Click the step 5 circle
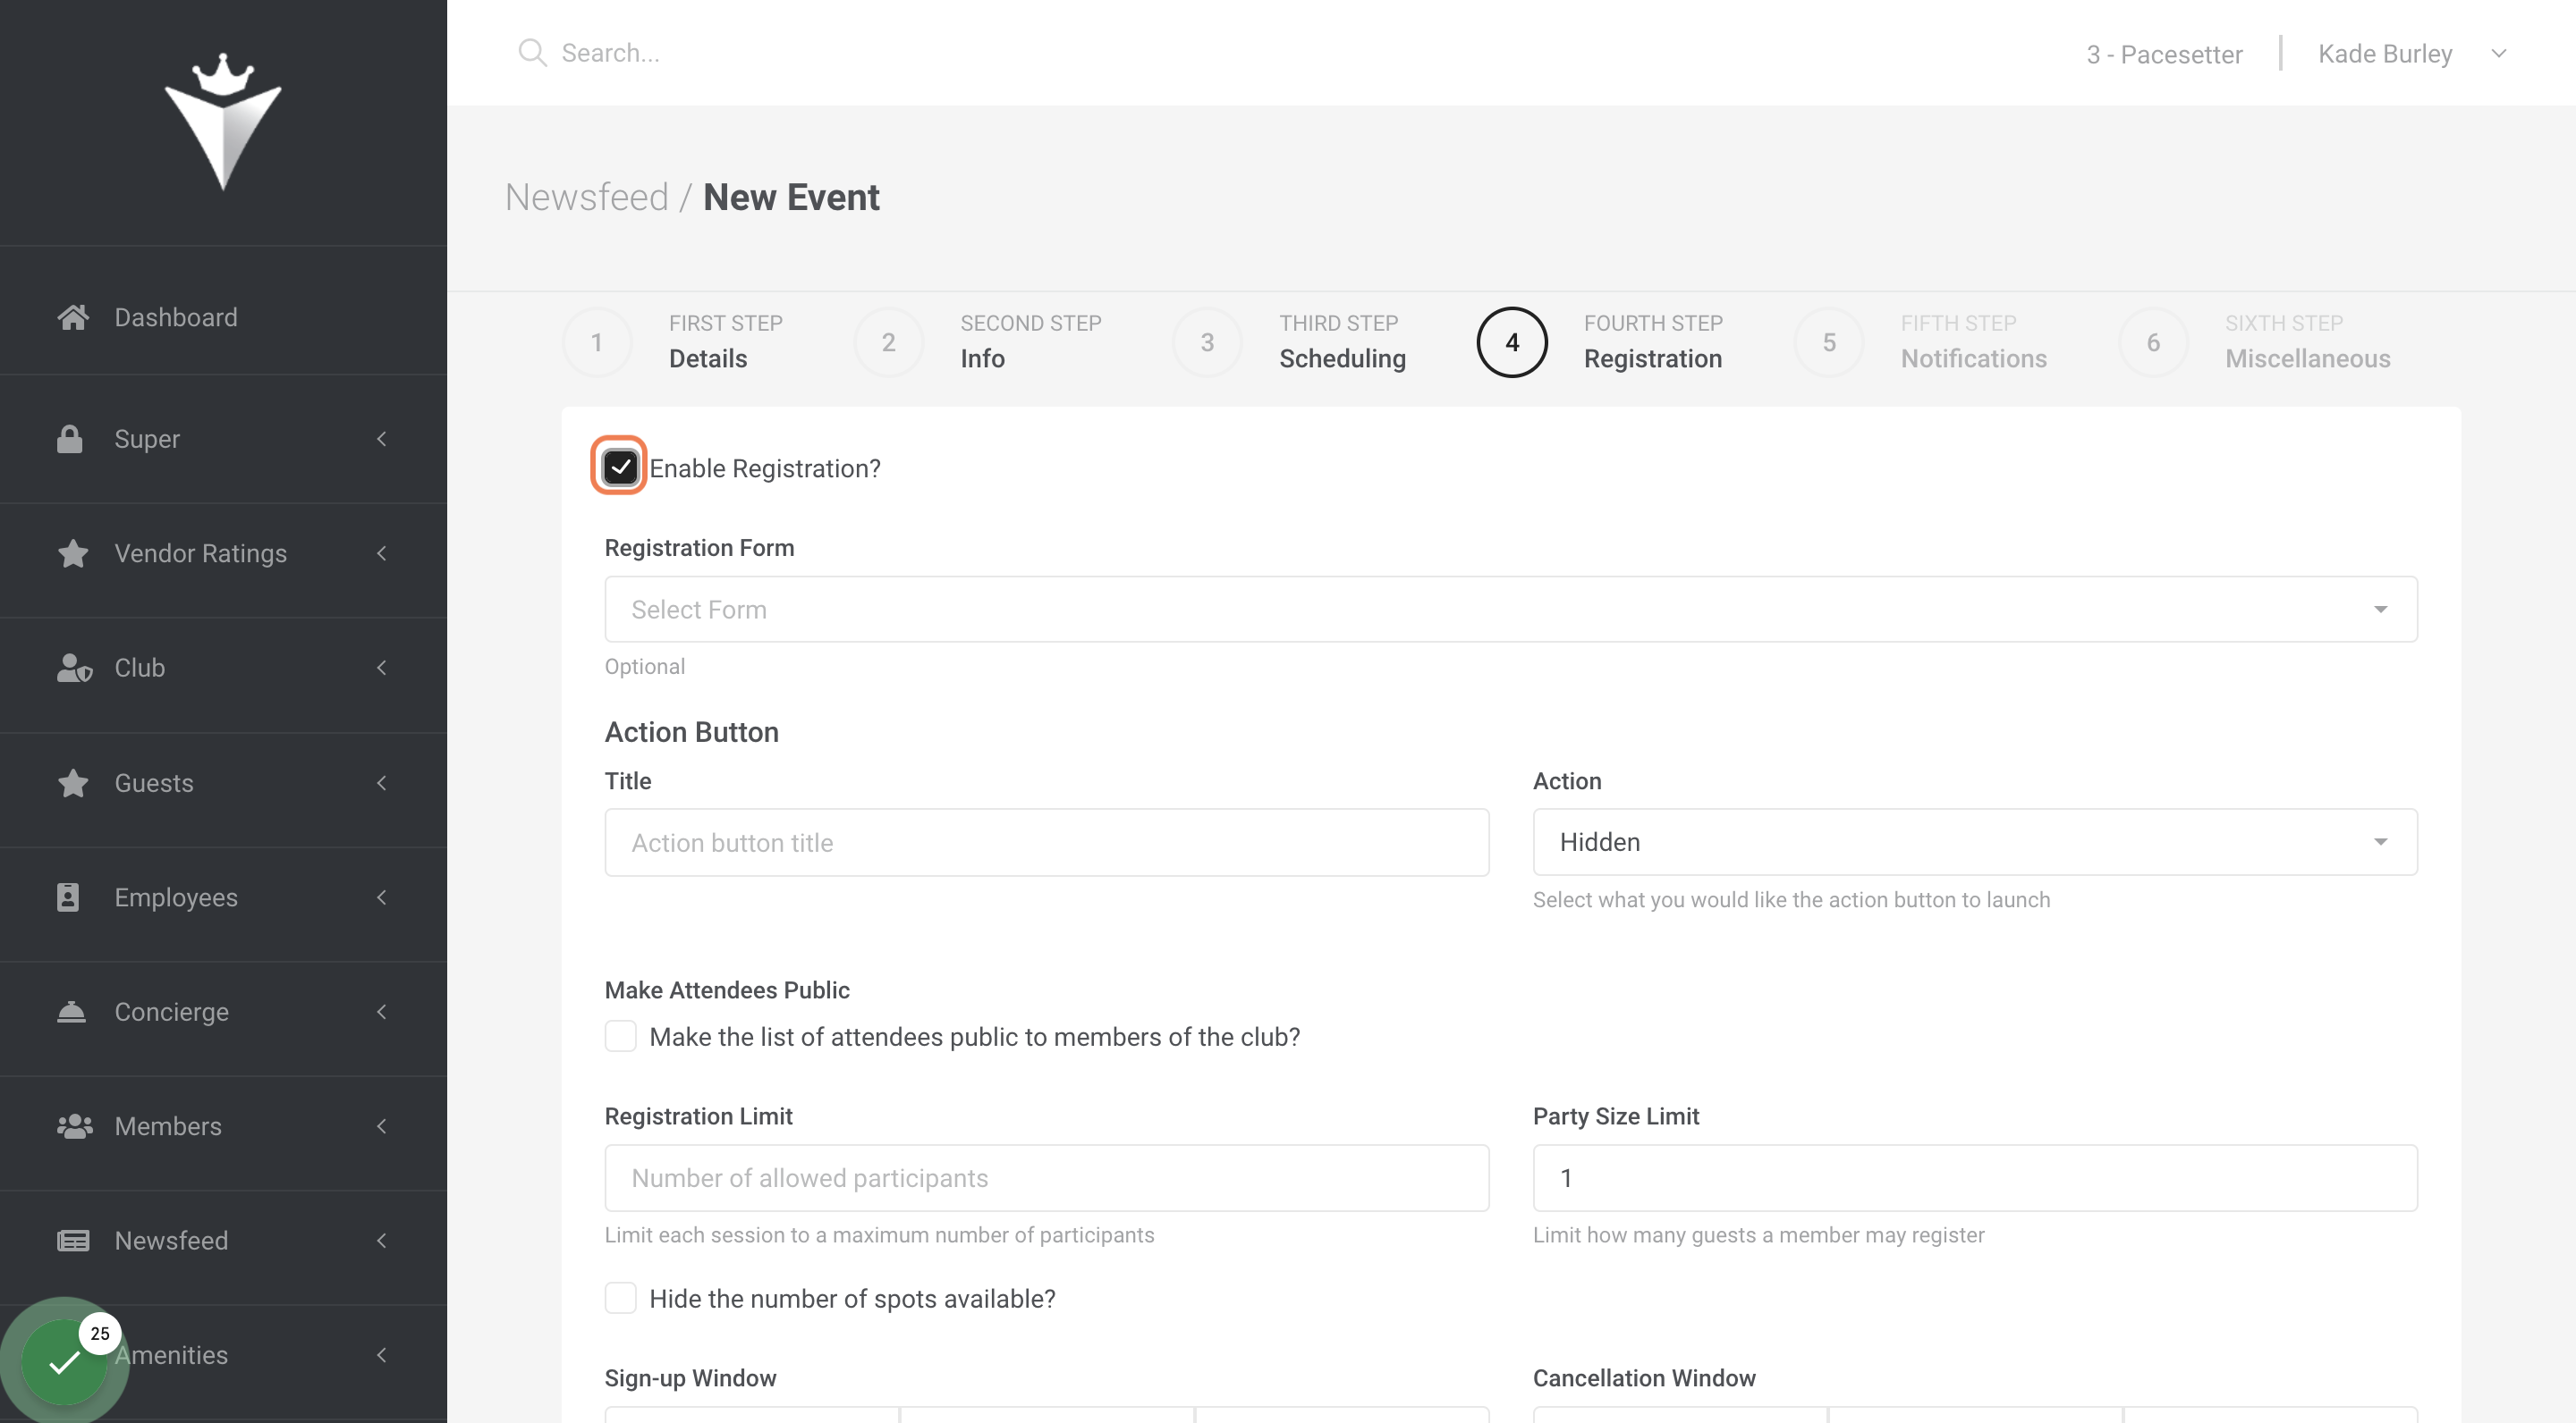This screenshot has height=1423, width=2576. coord(1829,341)
